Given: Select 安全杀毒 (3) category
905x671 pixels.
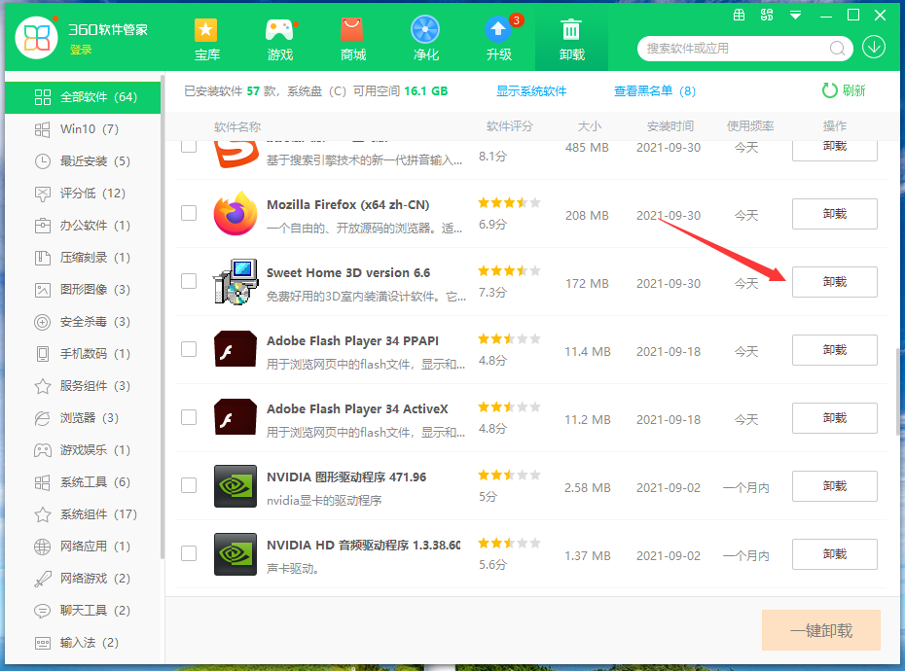Looking at the screenshot, I should coord(83,322).
